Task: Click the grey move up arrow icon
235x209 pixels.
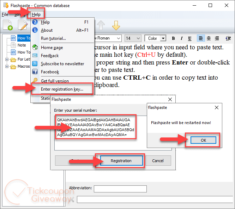Action: pyautogui.click(x=101, y=25)
